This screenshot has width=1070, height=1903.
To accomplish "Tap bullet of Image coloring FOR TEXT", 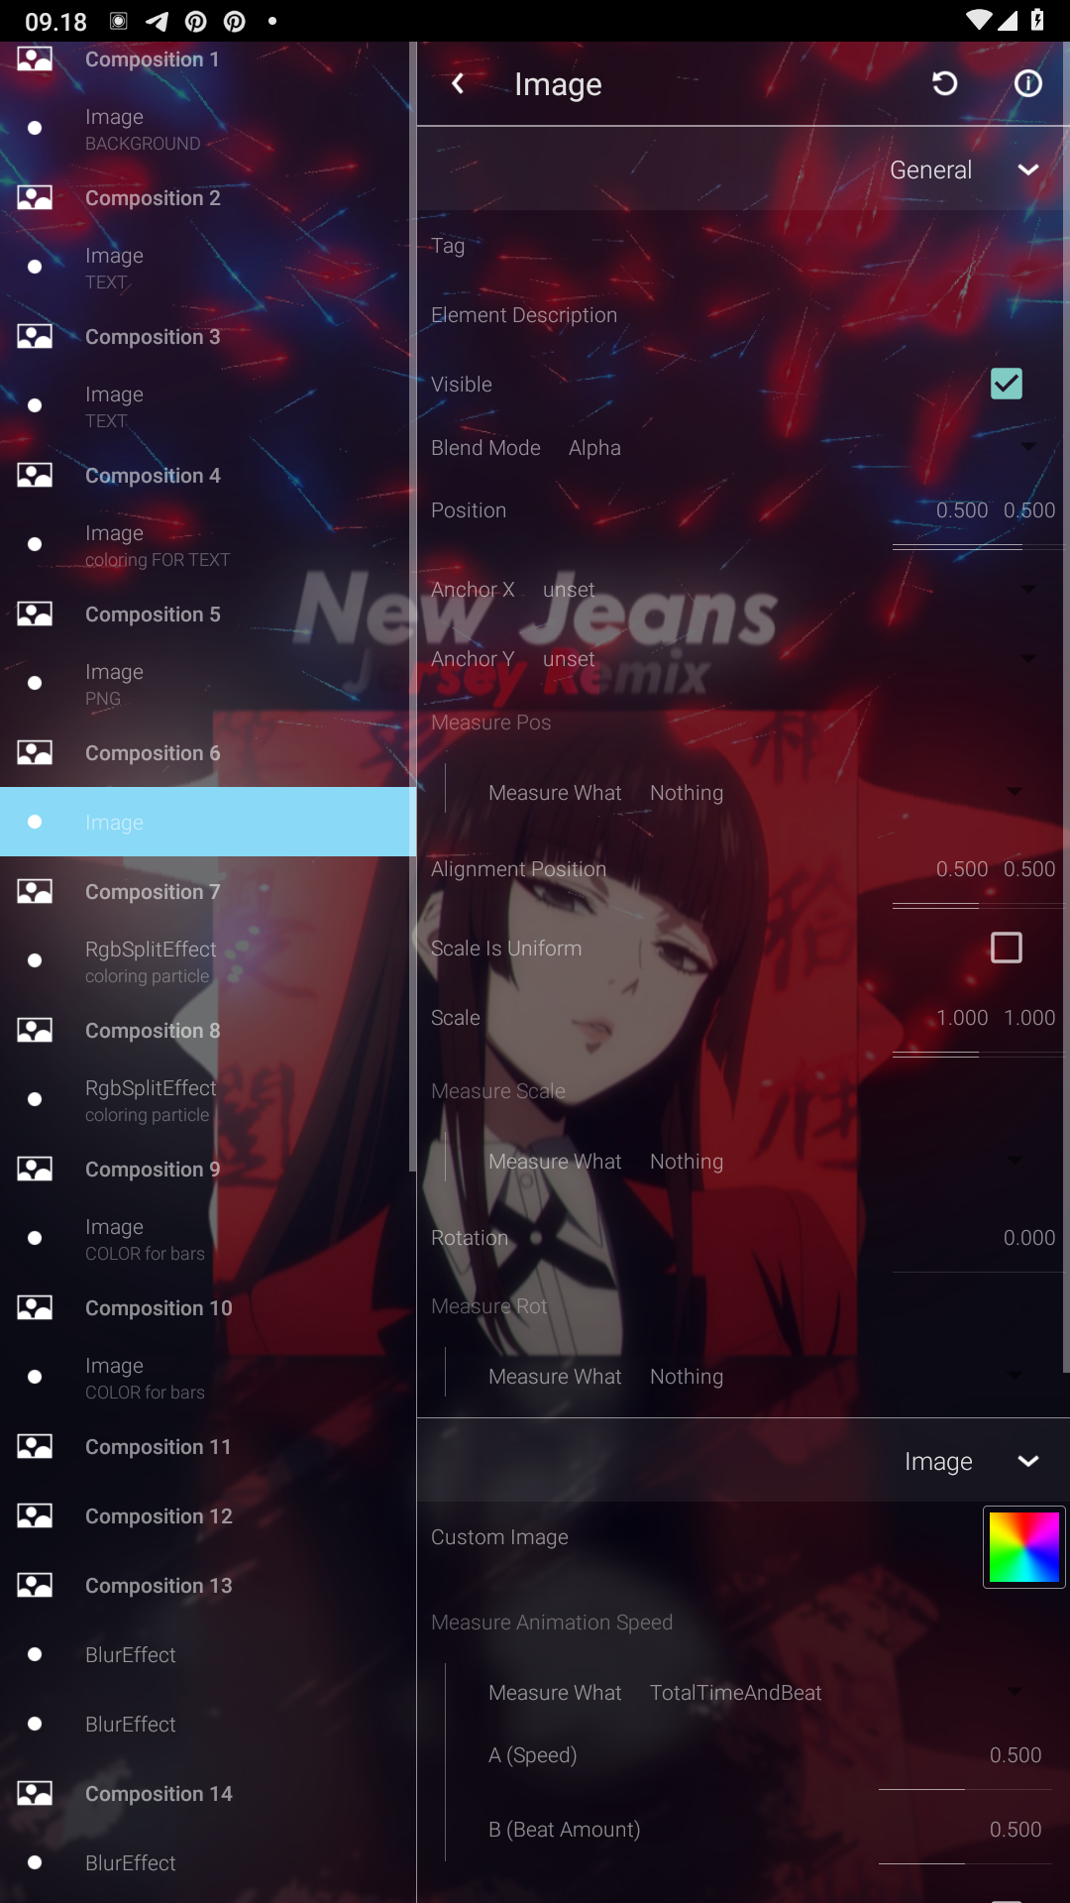I will tap(35, 544).
